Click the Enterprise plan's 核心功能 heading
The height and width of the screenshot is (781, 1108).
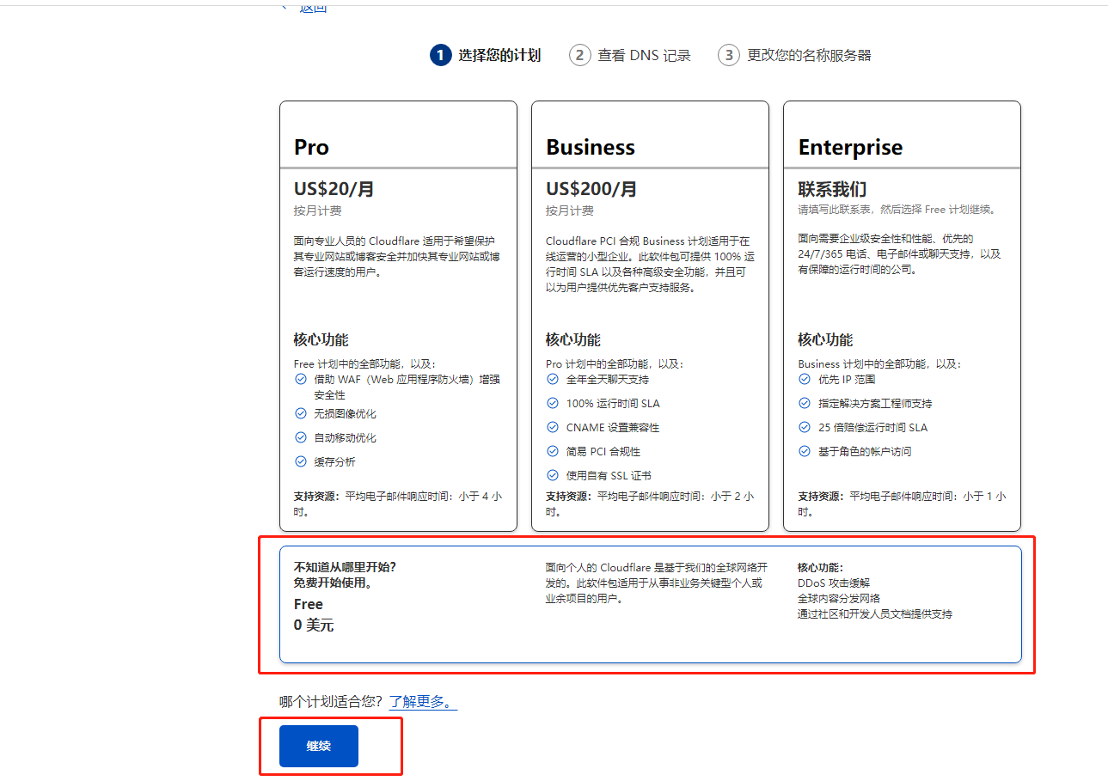(825, 339)
